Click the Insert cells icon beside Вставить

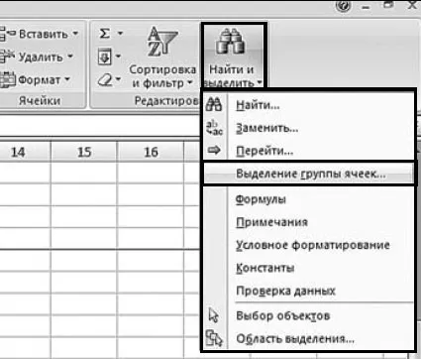[x=7, y=34]
